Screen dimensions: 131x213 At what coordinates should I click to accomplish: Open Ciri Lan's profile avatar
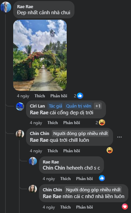20,106
